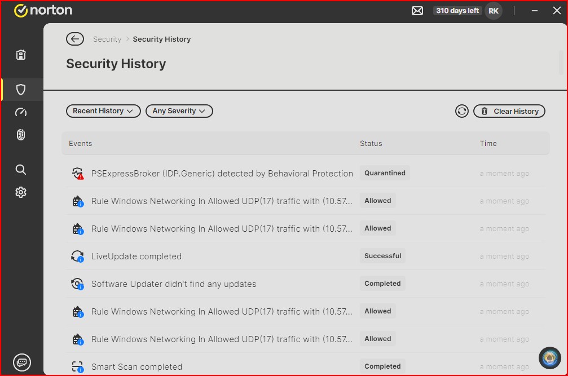Click the time of the PSExpressBroker event
This screenshot has width=568, height=376.
coord(504,174)
